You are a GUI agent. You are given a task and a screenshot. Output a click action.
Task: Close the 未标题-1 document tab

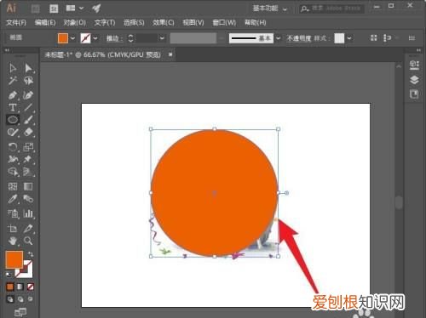170,54
